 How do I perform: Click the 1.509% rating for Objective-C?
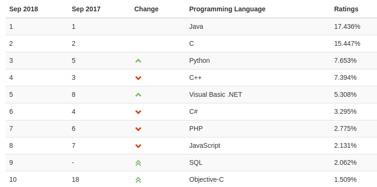pyautogui.click(x=345, y=180)
